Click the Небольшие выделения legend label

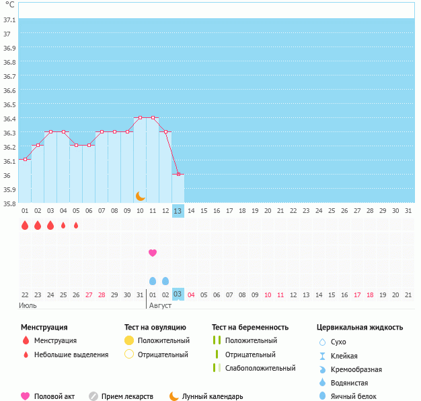point(71,354)
